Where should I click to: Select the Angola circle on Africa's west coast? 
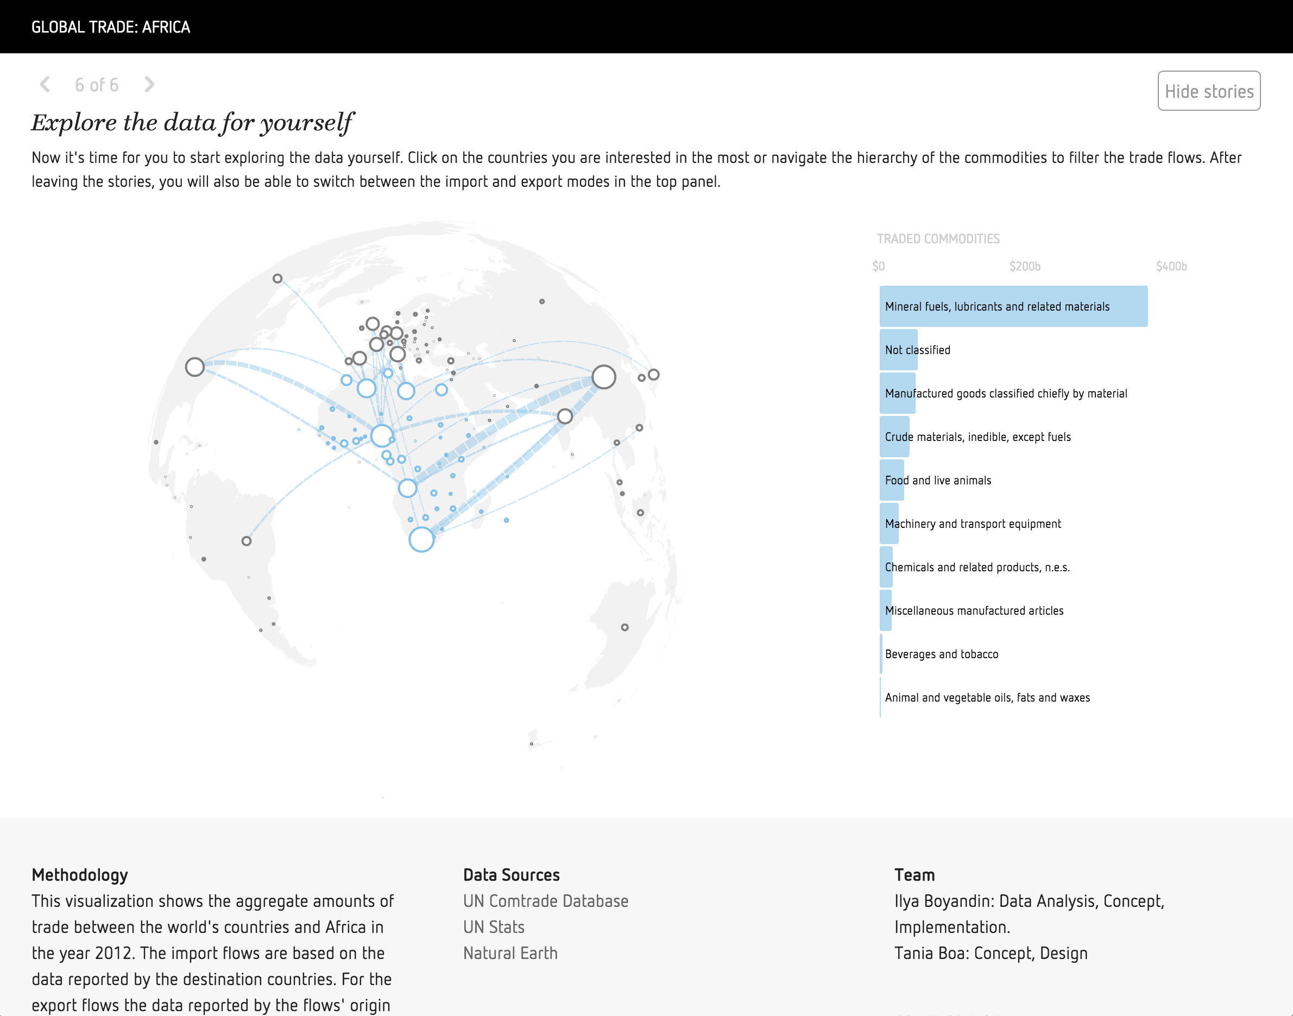(407, 488)
